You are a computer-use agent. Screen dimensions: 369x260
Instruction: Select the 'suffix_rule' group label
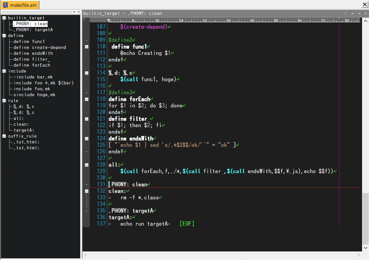(x=22, y=136)
